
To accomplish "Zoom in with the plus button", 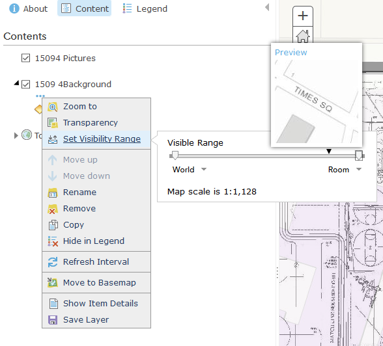I will (303, 16).
